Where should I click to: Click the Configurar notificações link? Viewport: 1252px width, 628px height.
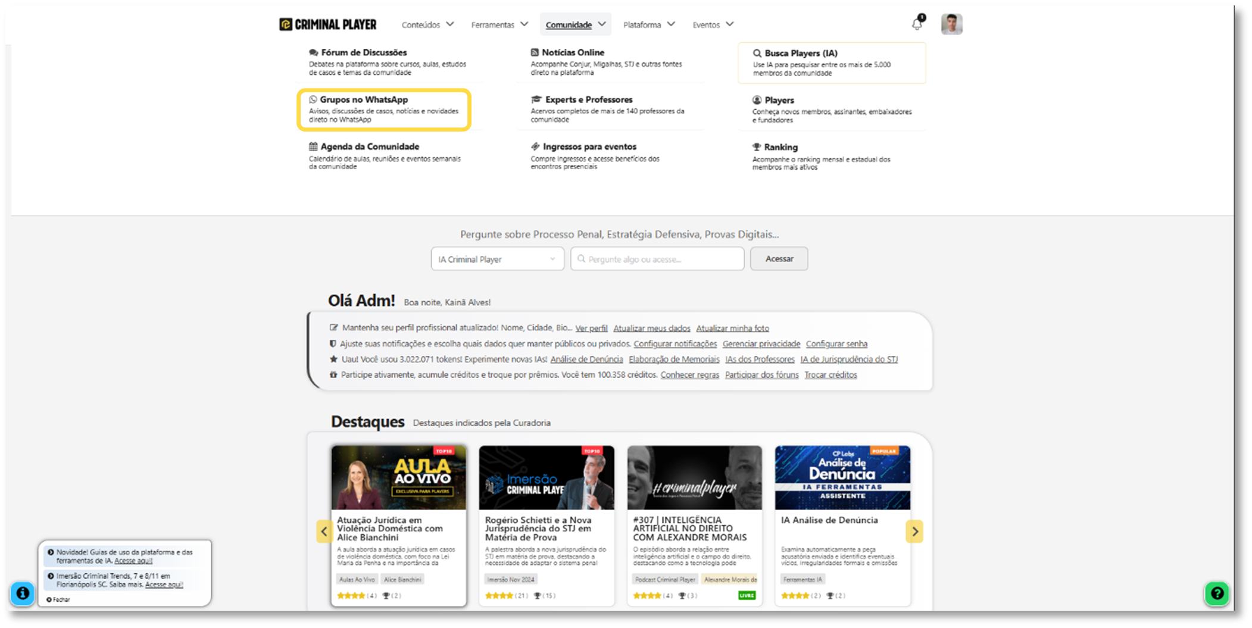pos(675,344)
